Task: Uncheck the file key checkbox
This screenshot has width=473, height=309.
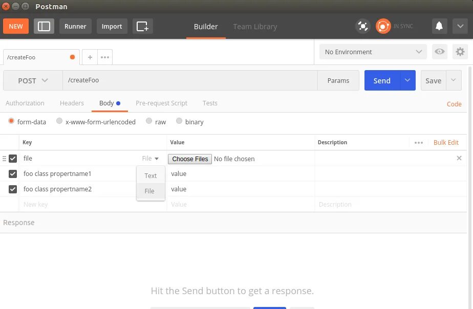Action: [13, 158]
